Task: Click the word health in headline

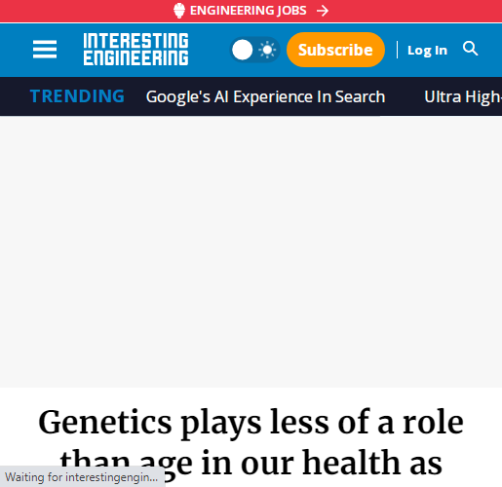Action: [x=352, y=463]
